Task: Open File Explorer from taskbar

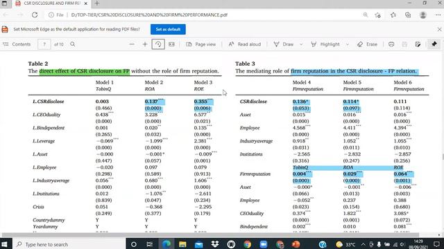Action: pos(182,244)
